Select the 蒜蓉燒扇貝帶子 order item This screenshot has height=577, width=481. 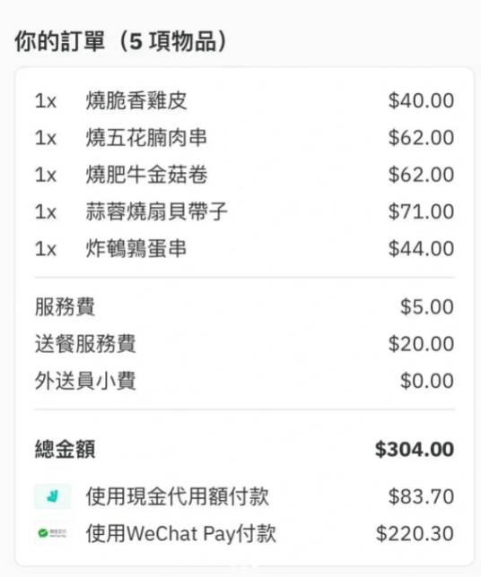tap(244, 211)
